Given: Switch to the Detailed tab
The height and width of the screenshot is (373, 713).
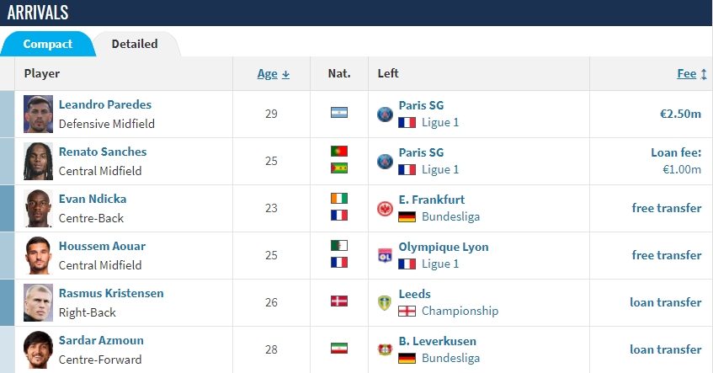Looking at the screenshot, I should tap(135, 44).
